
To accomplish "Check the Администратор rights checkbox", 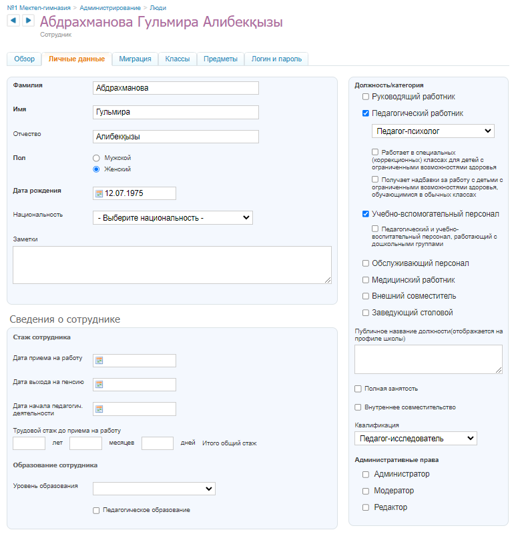I will [x=366, y=475].
